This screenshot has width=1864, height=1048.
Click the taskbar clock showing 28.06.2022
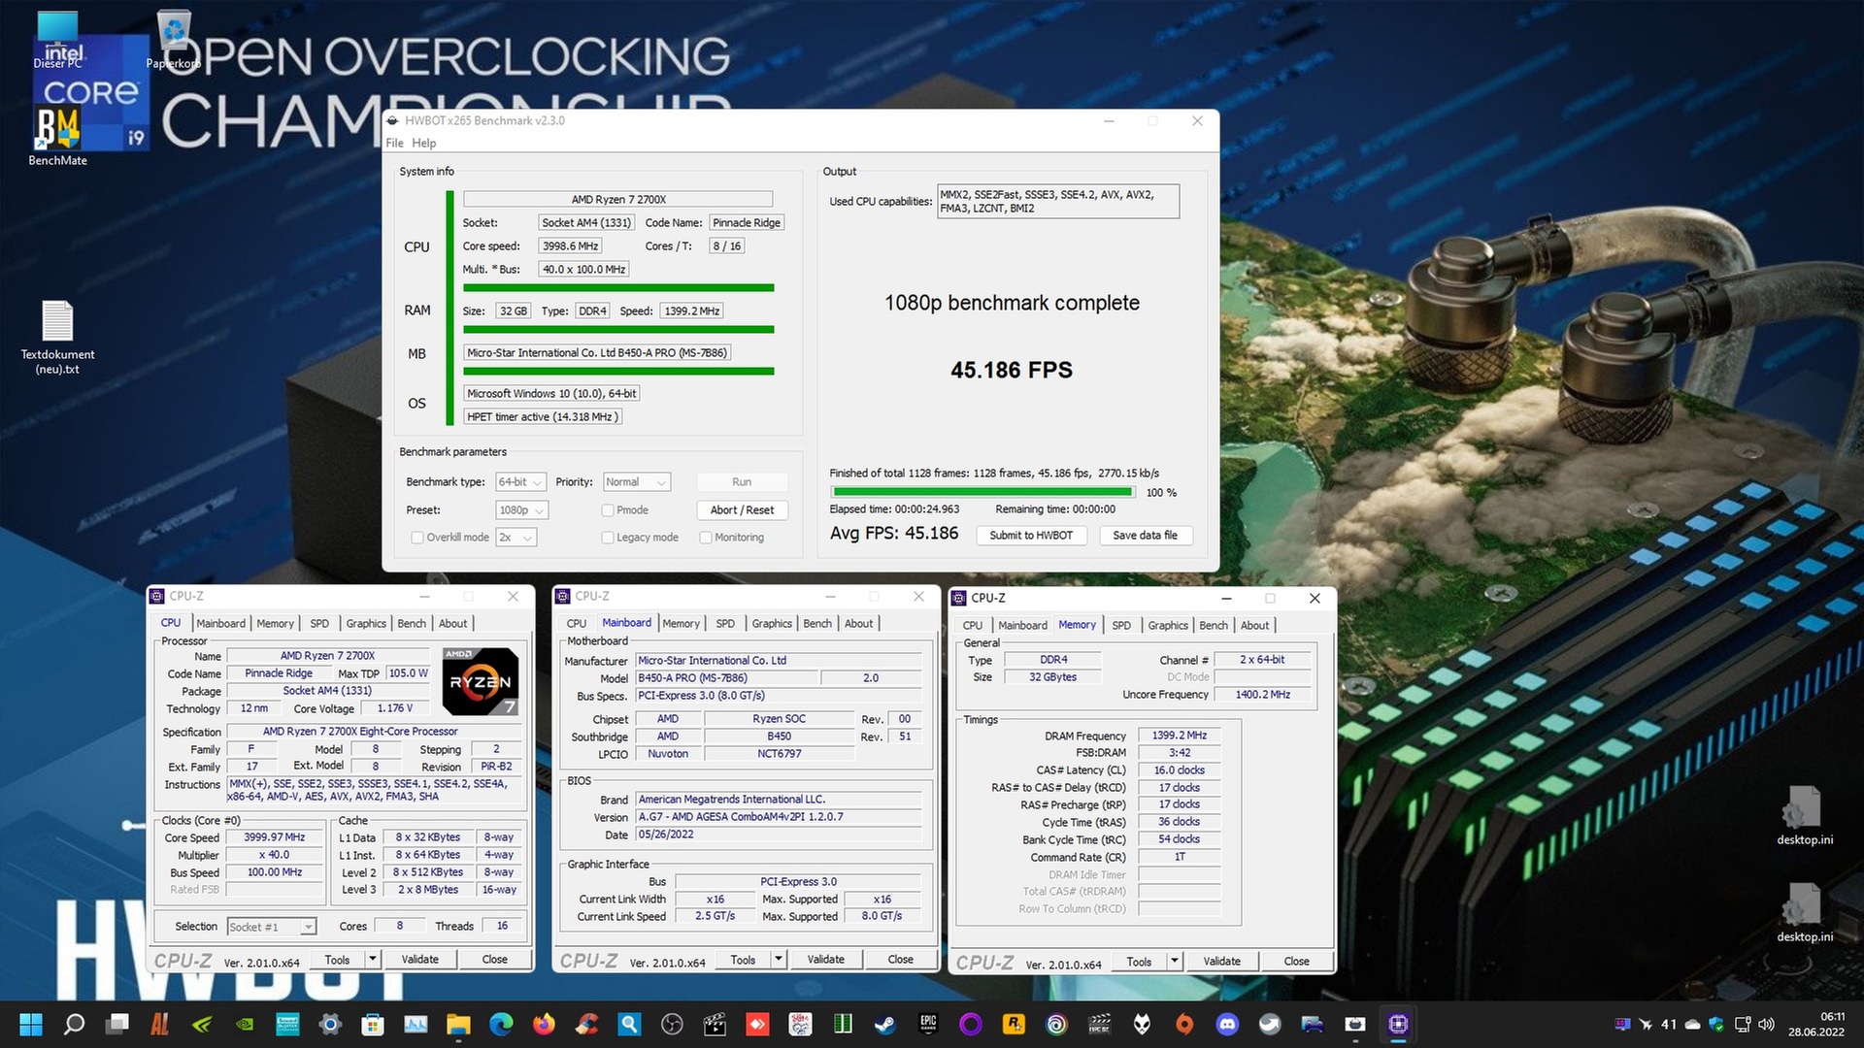coord(1816,1024)
